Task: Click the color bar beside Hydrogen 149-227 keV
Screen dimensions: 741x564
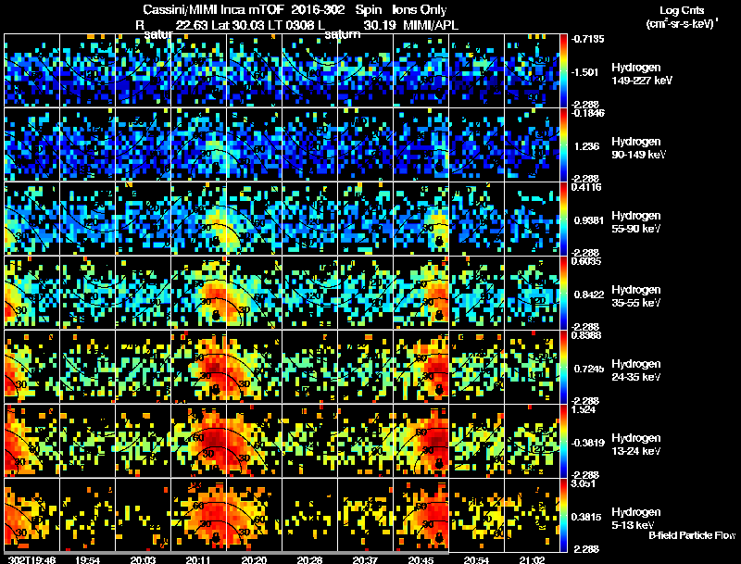Action: pyautogui.click(x=563, y=70)
